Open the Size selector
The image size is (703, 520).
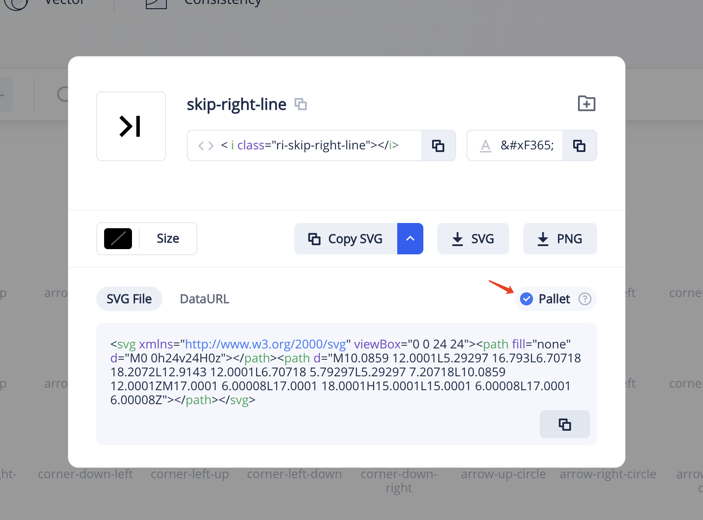[167, 238]
